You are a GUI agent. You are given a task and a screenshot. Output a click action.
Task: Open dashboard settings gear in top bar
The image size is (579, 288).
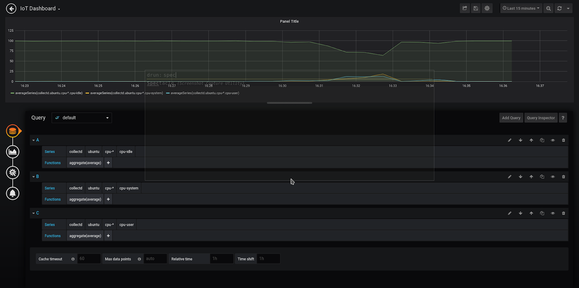[x=487, y=8]
